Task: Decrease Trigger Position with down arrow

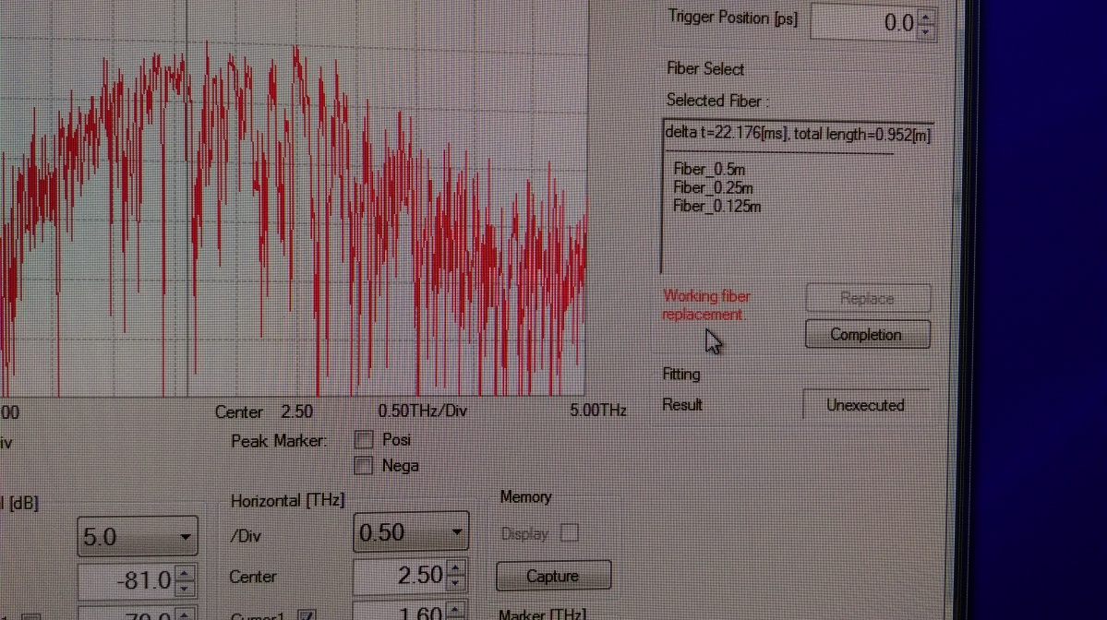Action: click(927, 30)
